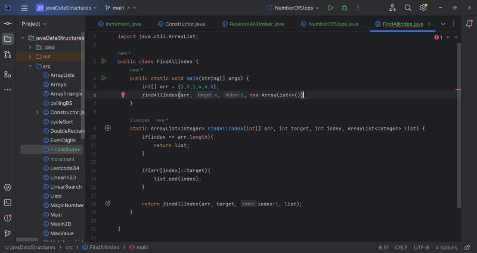The image size is (477, 253).
Task: Click the error bulb icon on line 6
Action: (123, 95)
